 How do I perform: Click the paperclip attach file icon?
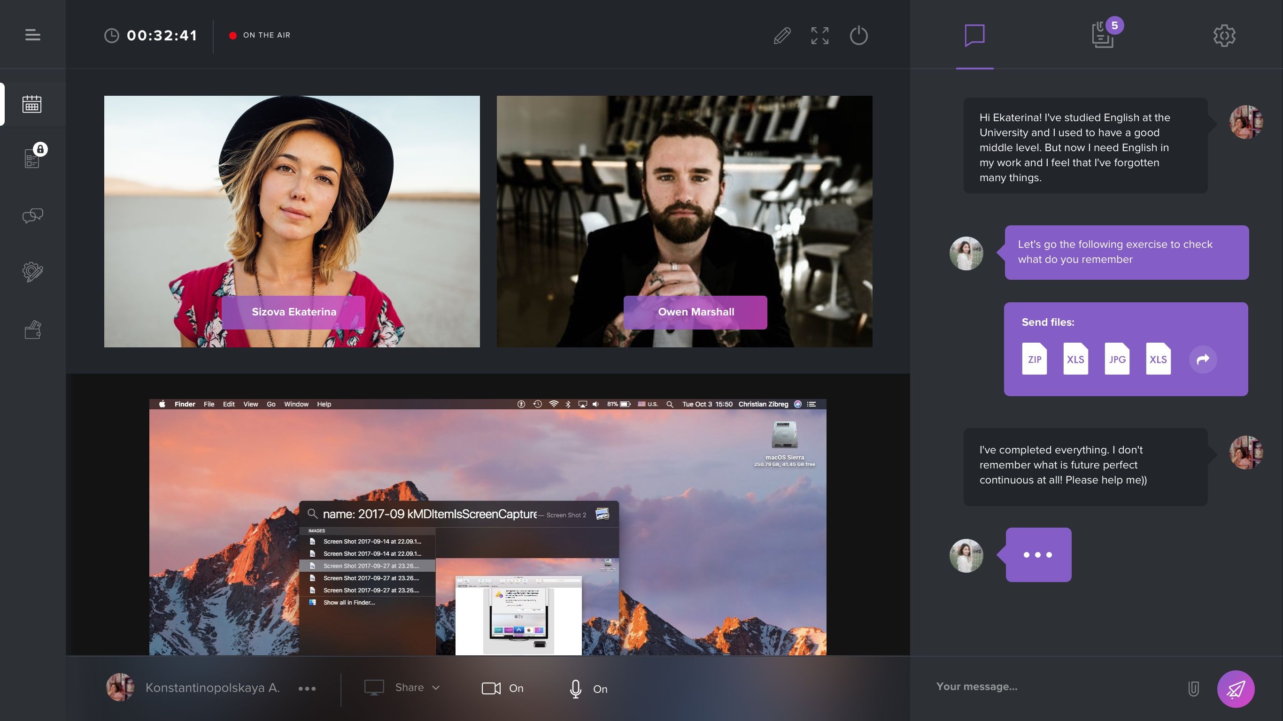pyautogui.click(x=1193, y=689)
